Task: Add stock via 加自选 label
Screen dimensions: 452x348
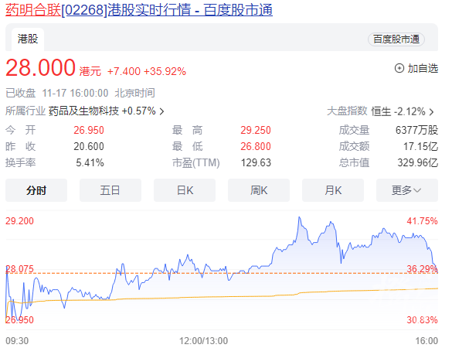Action: click(x=423, y=68)
